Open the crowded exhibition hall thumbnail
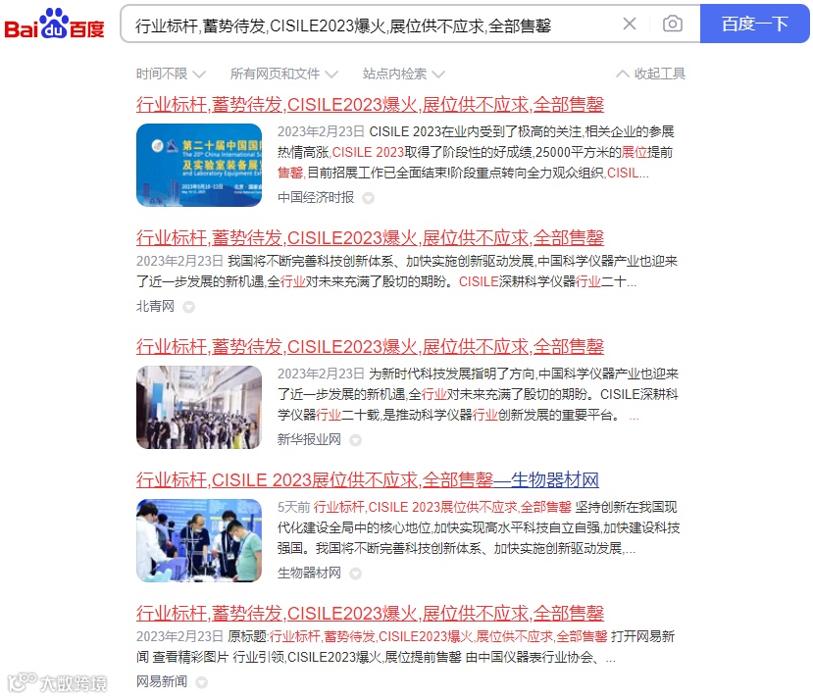This screenshot has width=813, height=699. pyautogui.click(x=199, y=407)
